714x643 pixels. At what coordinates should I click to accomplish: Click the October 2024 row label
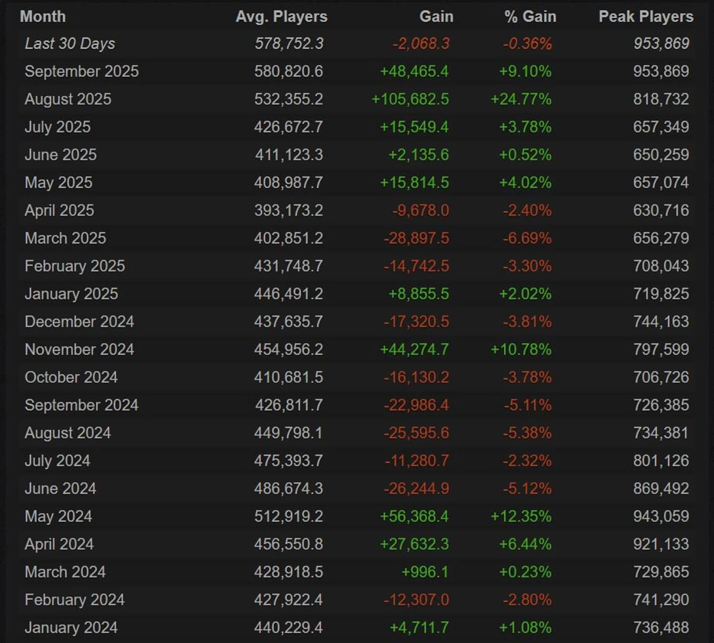(71, 377)
